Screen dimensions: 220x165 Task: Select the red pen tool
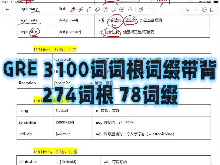73,10
